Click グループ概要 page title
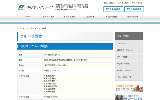Screen dimensions: 160x100 (31, 36)
